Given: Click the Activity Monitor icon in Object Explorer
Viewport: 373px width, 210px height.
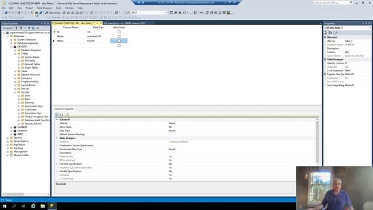Looking at the screenshot, I should point(37,28).
